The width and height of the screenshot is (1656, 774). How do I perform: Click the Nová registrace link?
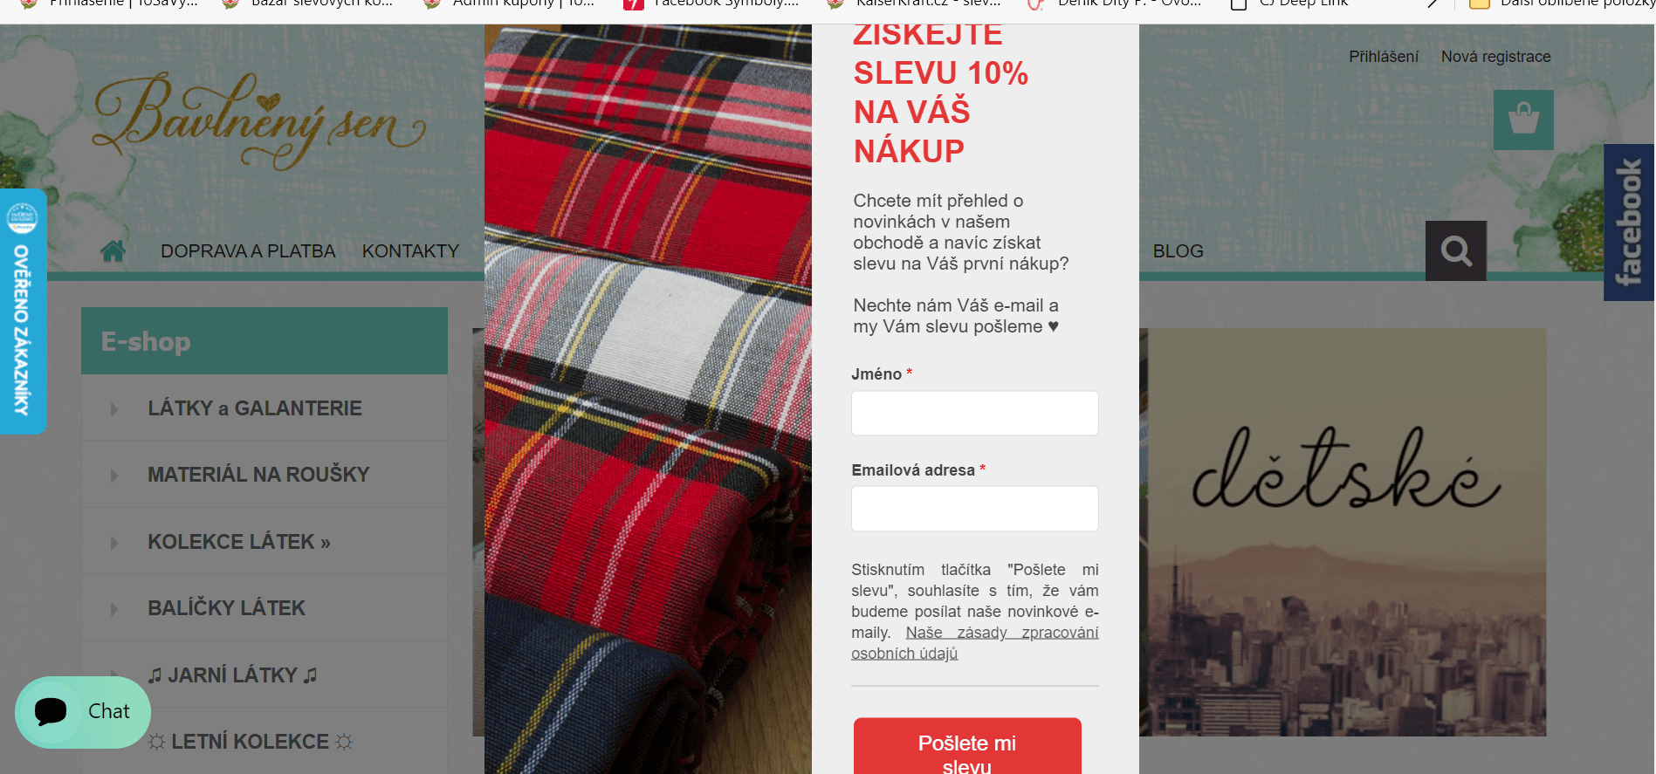point(1495,57)
